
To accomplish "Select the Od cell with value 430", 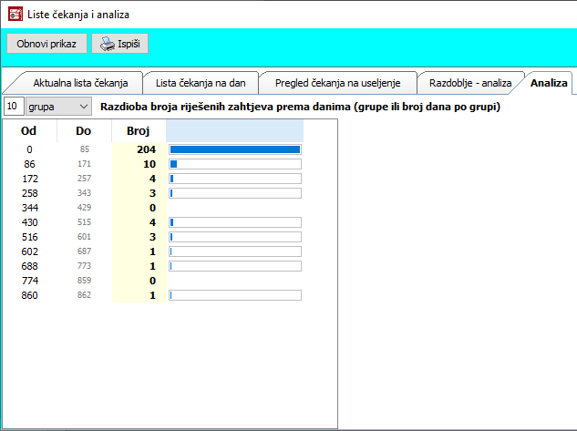I will coord(28,222).
